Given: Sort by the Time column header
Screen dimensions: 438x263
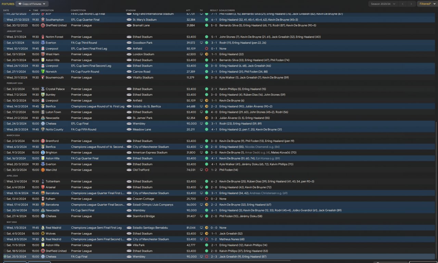Looking at the screenshot, I should pyautogui.click(x=36, y=11).
